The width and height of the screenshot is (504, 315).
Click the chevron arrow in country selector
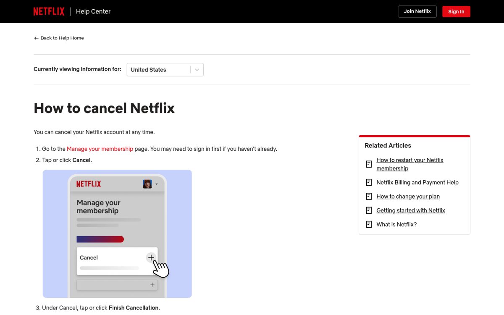click(197, 70)
